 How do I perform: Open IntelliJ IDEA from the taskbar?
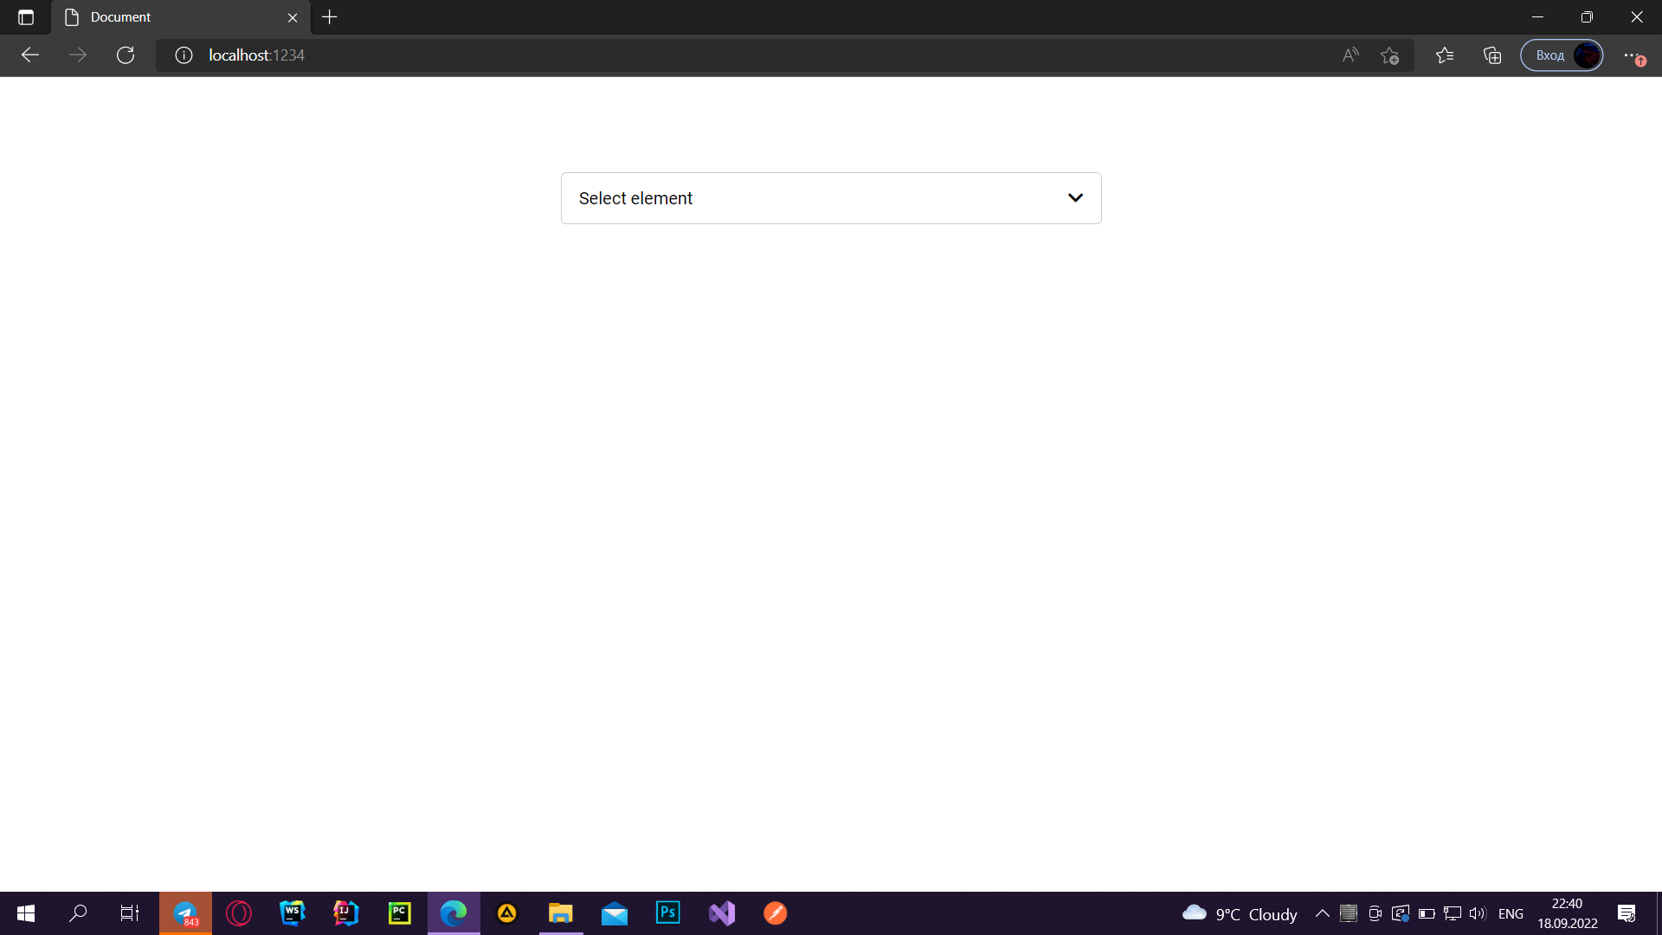345,912
